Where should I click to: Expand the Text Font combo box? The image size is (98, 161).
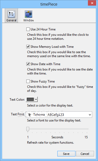click(90, 115)
